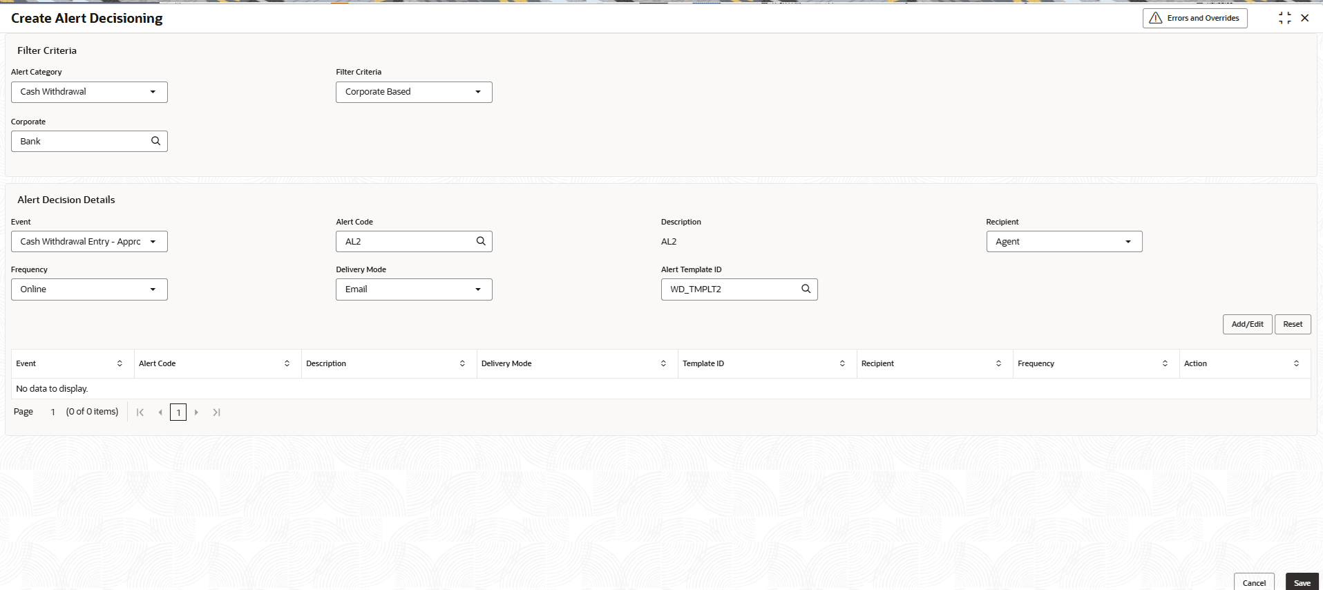Click the Add/Edit button
This screenshot has width=1323, height=590.
[1248, 324]
